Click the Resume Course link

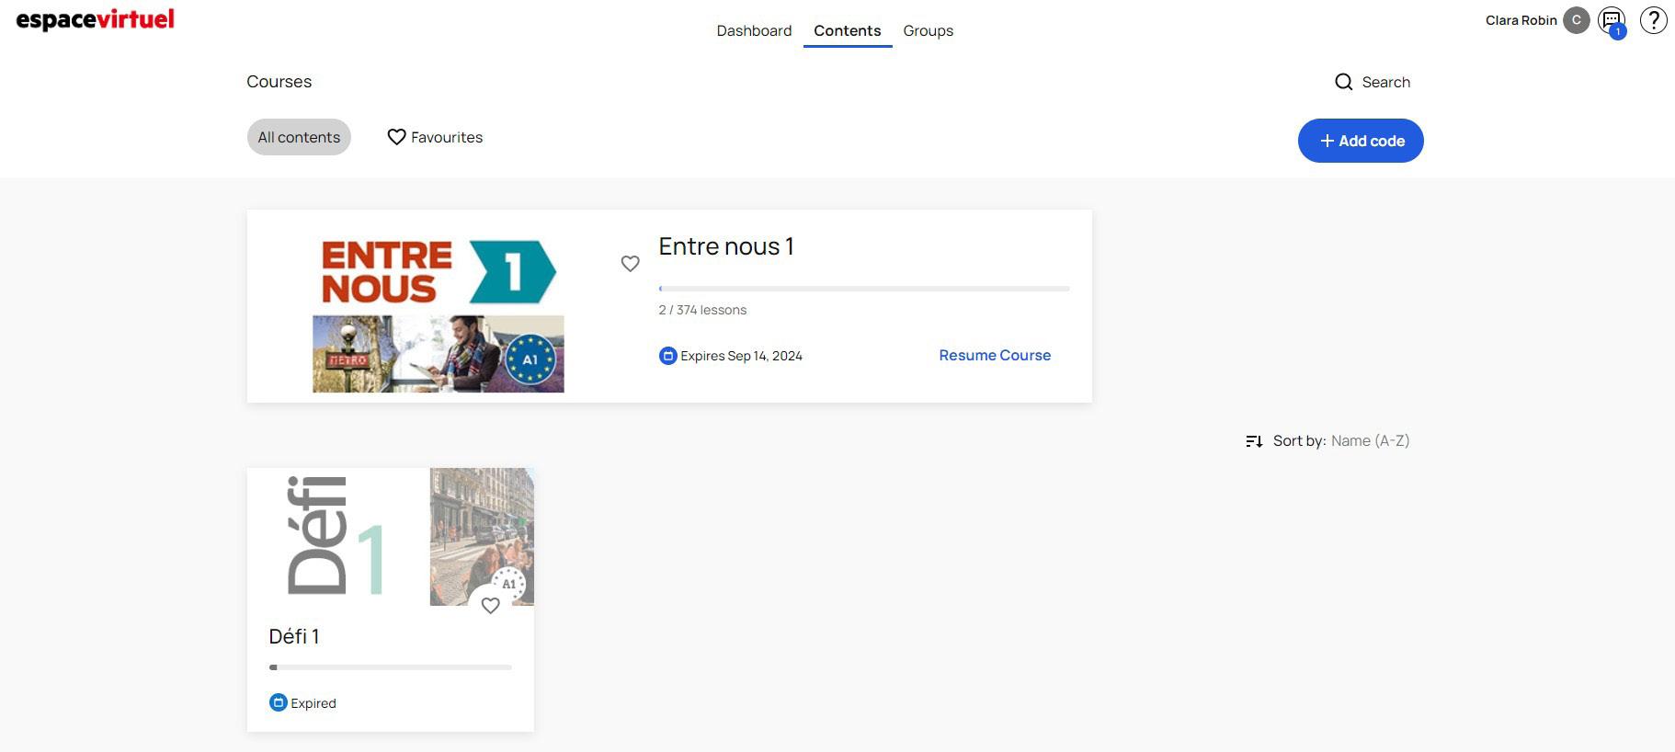pos(994,355)
